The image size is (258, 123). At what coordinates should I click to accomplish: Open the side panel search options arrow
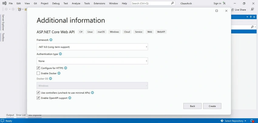(255, 27)
